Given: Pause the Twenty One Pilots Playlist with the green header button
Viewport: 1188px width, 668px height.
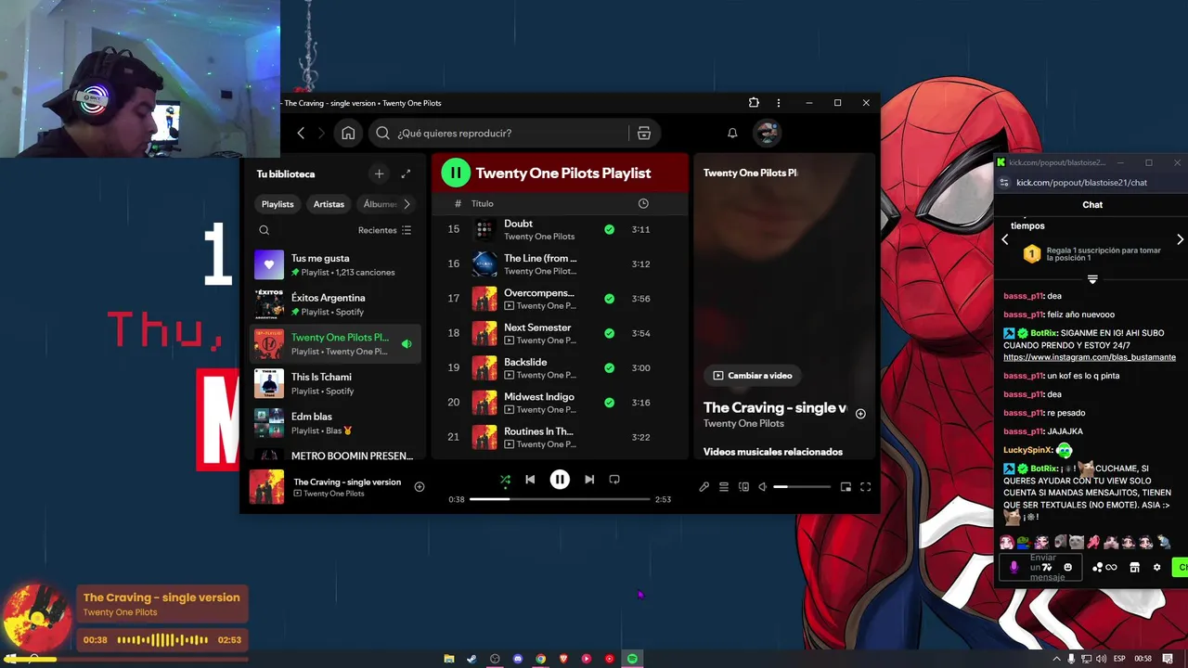Looking at the screenshot, I should [x=456, y=173].
